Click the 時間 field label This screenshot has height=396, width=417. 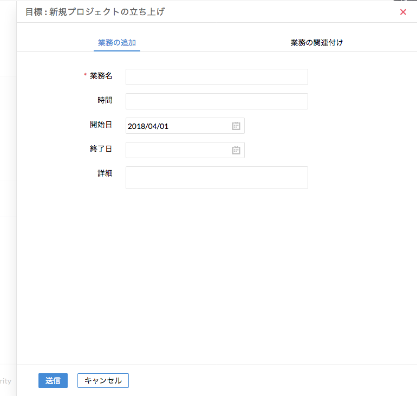tap(105, 100)
